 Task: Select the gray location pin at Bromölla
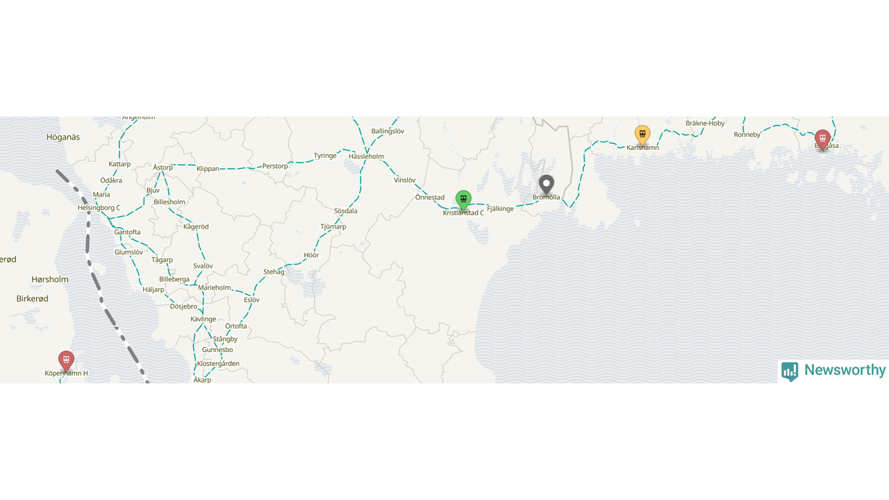pyautogui.click(x=547, y=185)
